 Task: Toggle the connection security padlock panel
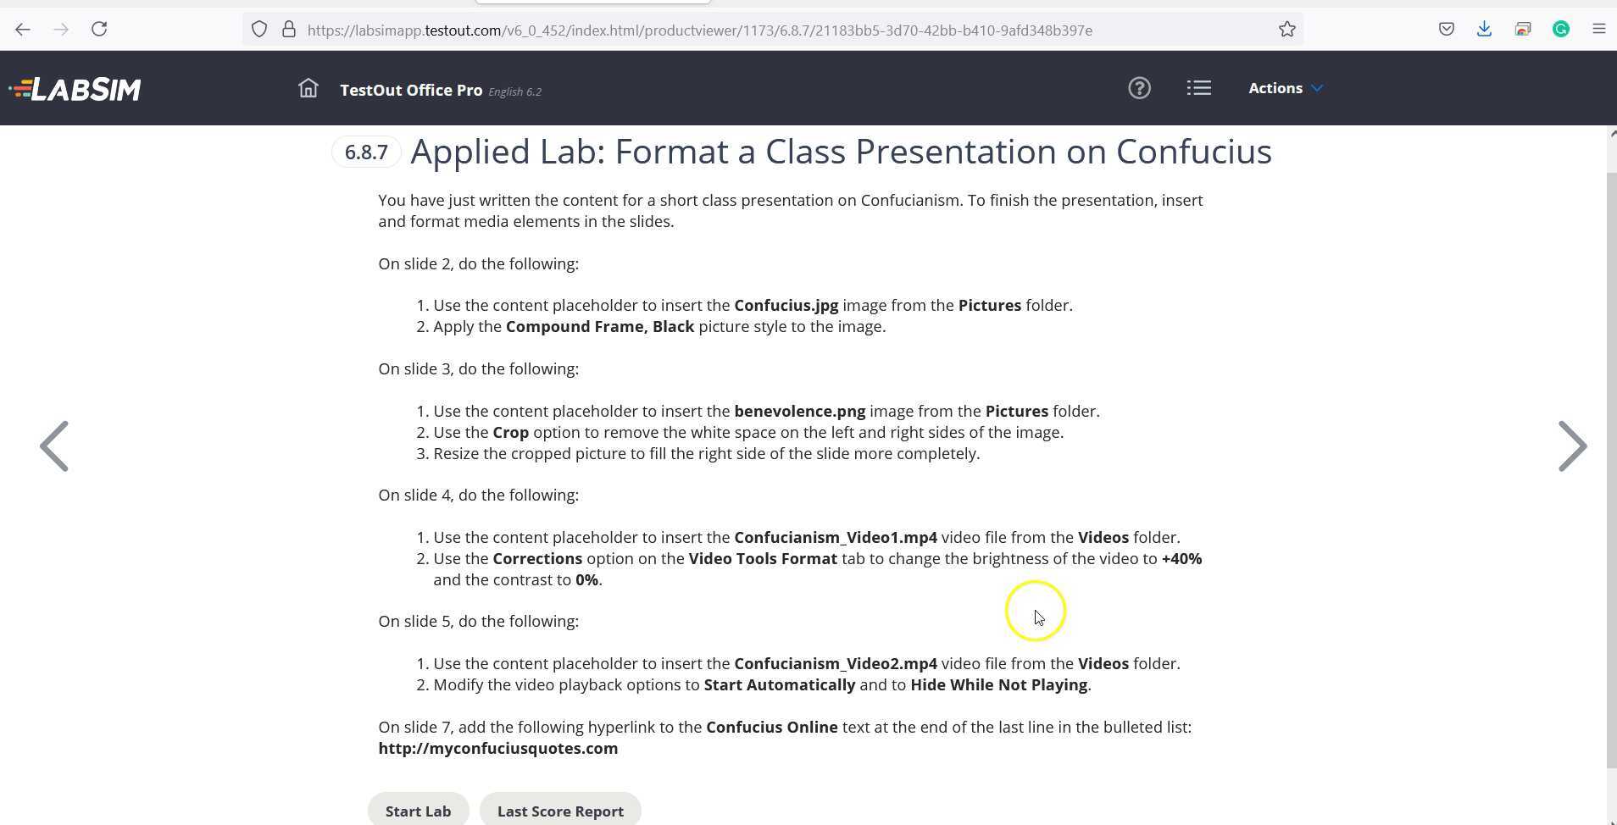tap(287, 29)
